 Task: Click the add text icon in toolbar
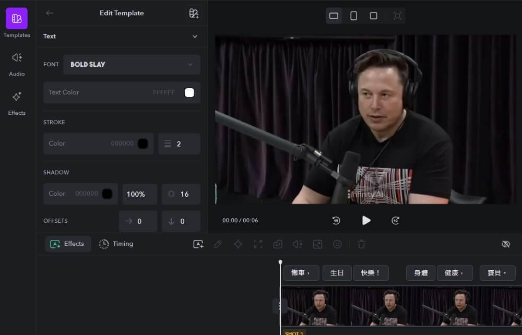[198, 244]
